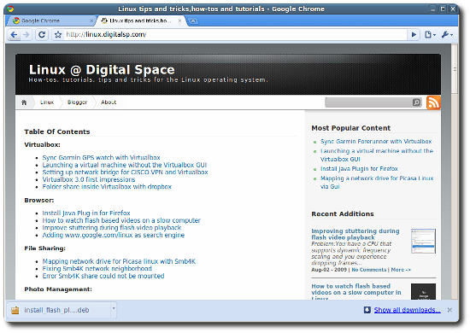Screen dimensions: 470x333
Task: Click More link under Aug-02 post
Action: 401,270
